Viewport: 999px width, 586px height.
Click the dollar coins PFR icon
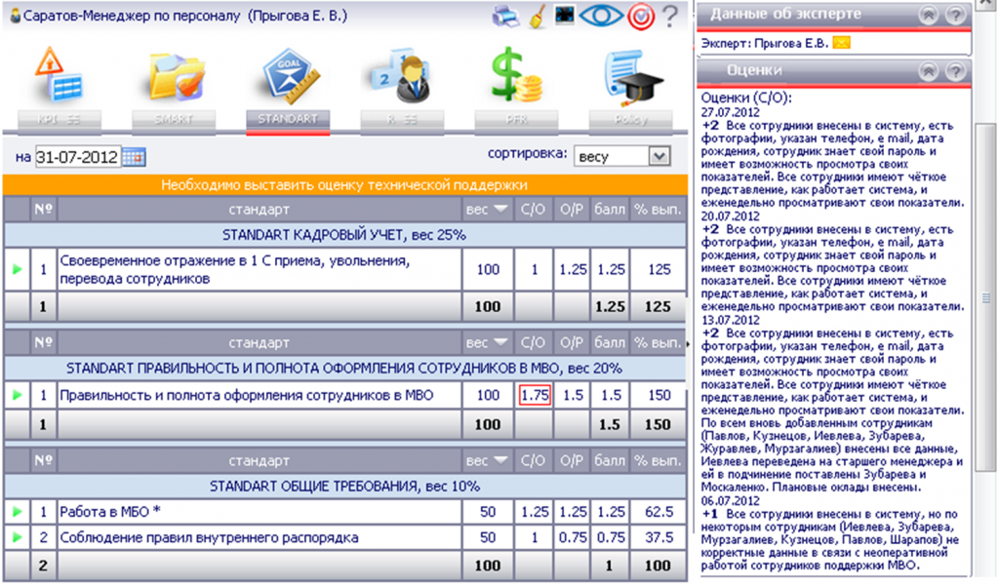(517, 74)
